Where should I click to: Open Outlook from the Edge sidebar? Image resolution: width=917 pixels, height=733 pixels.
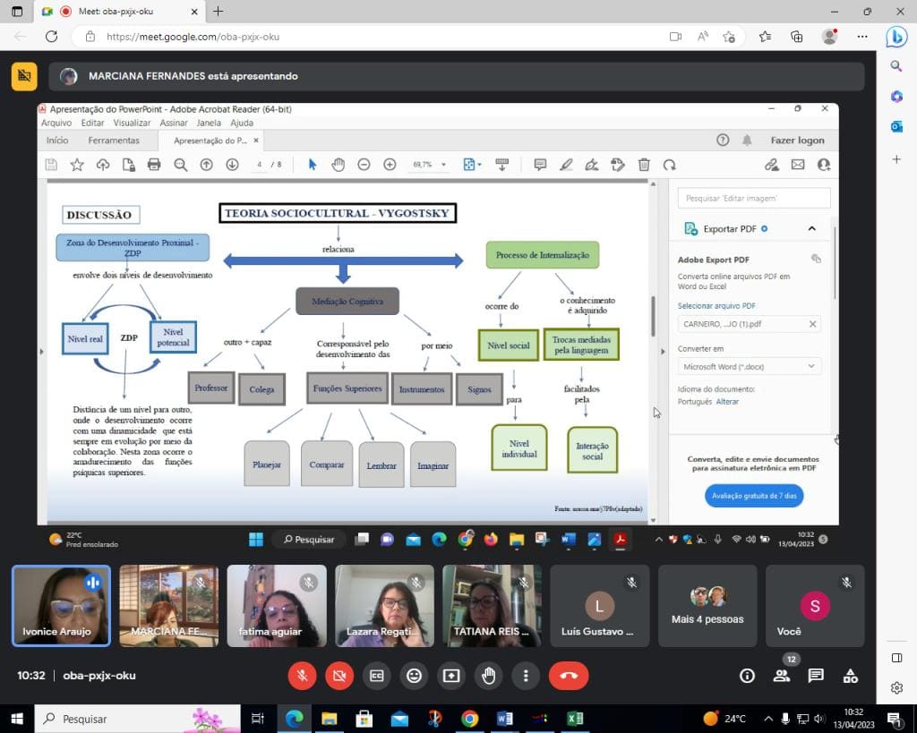[x=896, y=126]
